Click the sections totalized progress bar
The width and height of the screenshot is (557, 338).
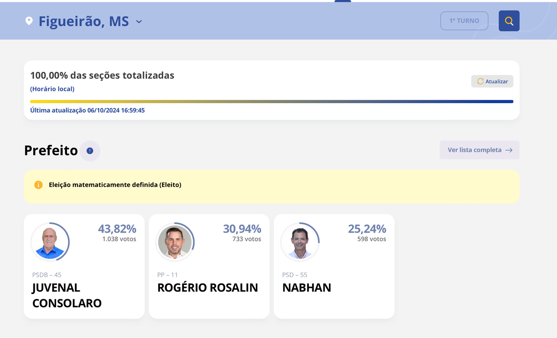click(272, 101)
